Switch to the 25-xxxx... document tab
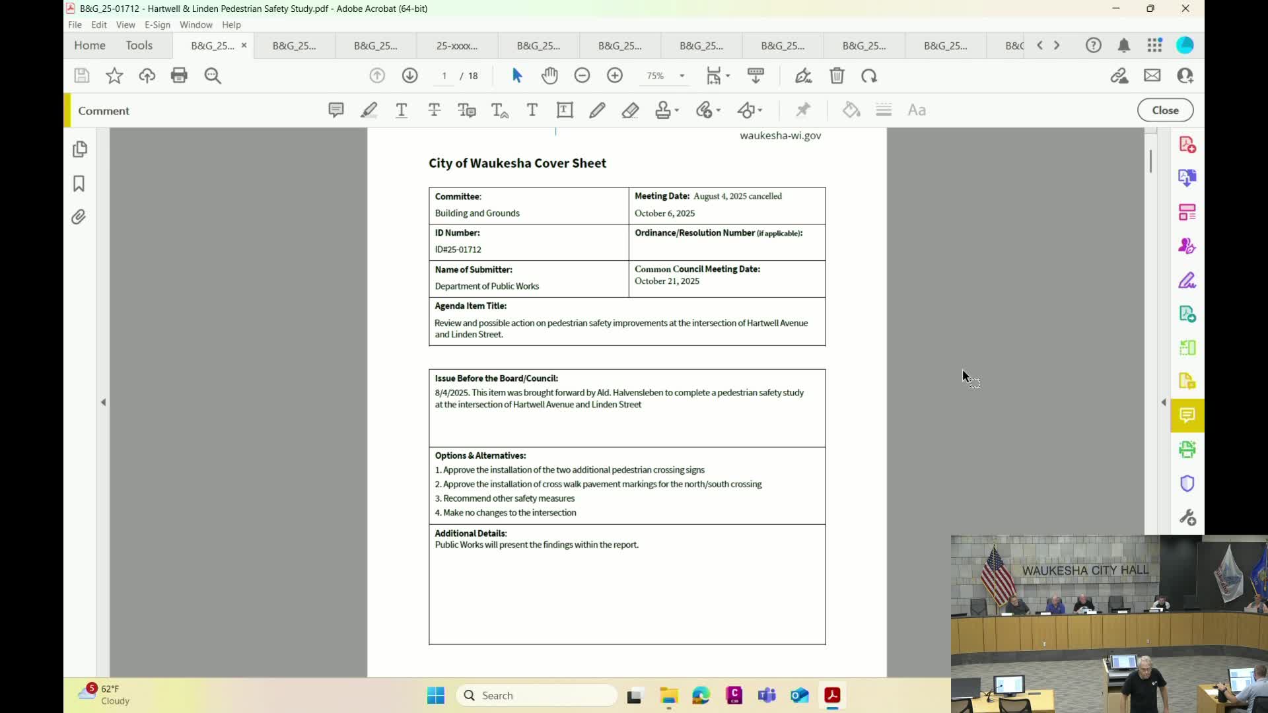 (x=456, y=46)
